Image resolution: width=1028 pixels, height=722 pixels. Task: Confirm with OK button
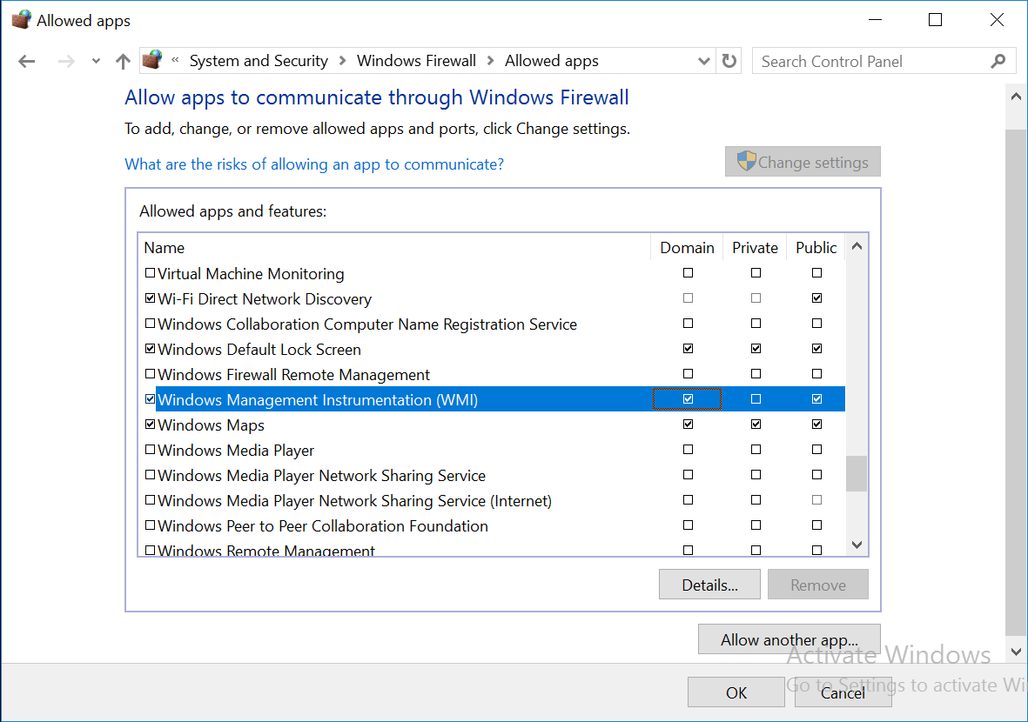(736, 692)
